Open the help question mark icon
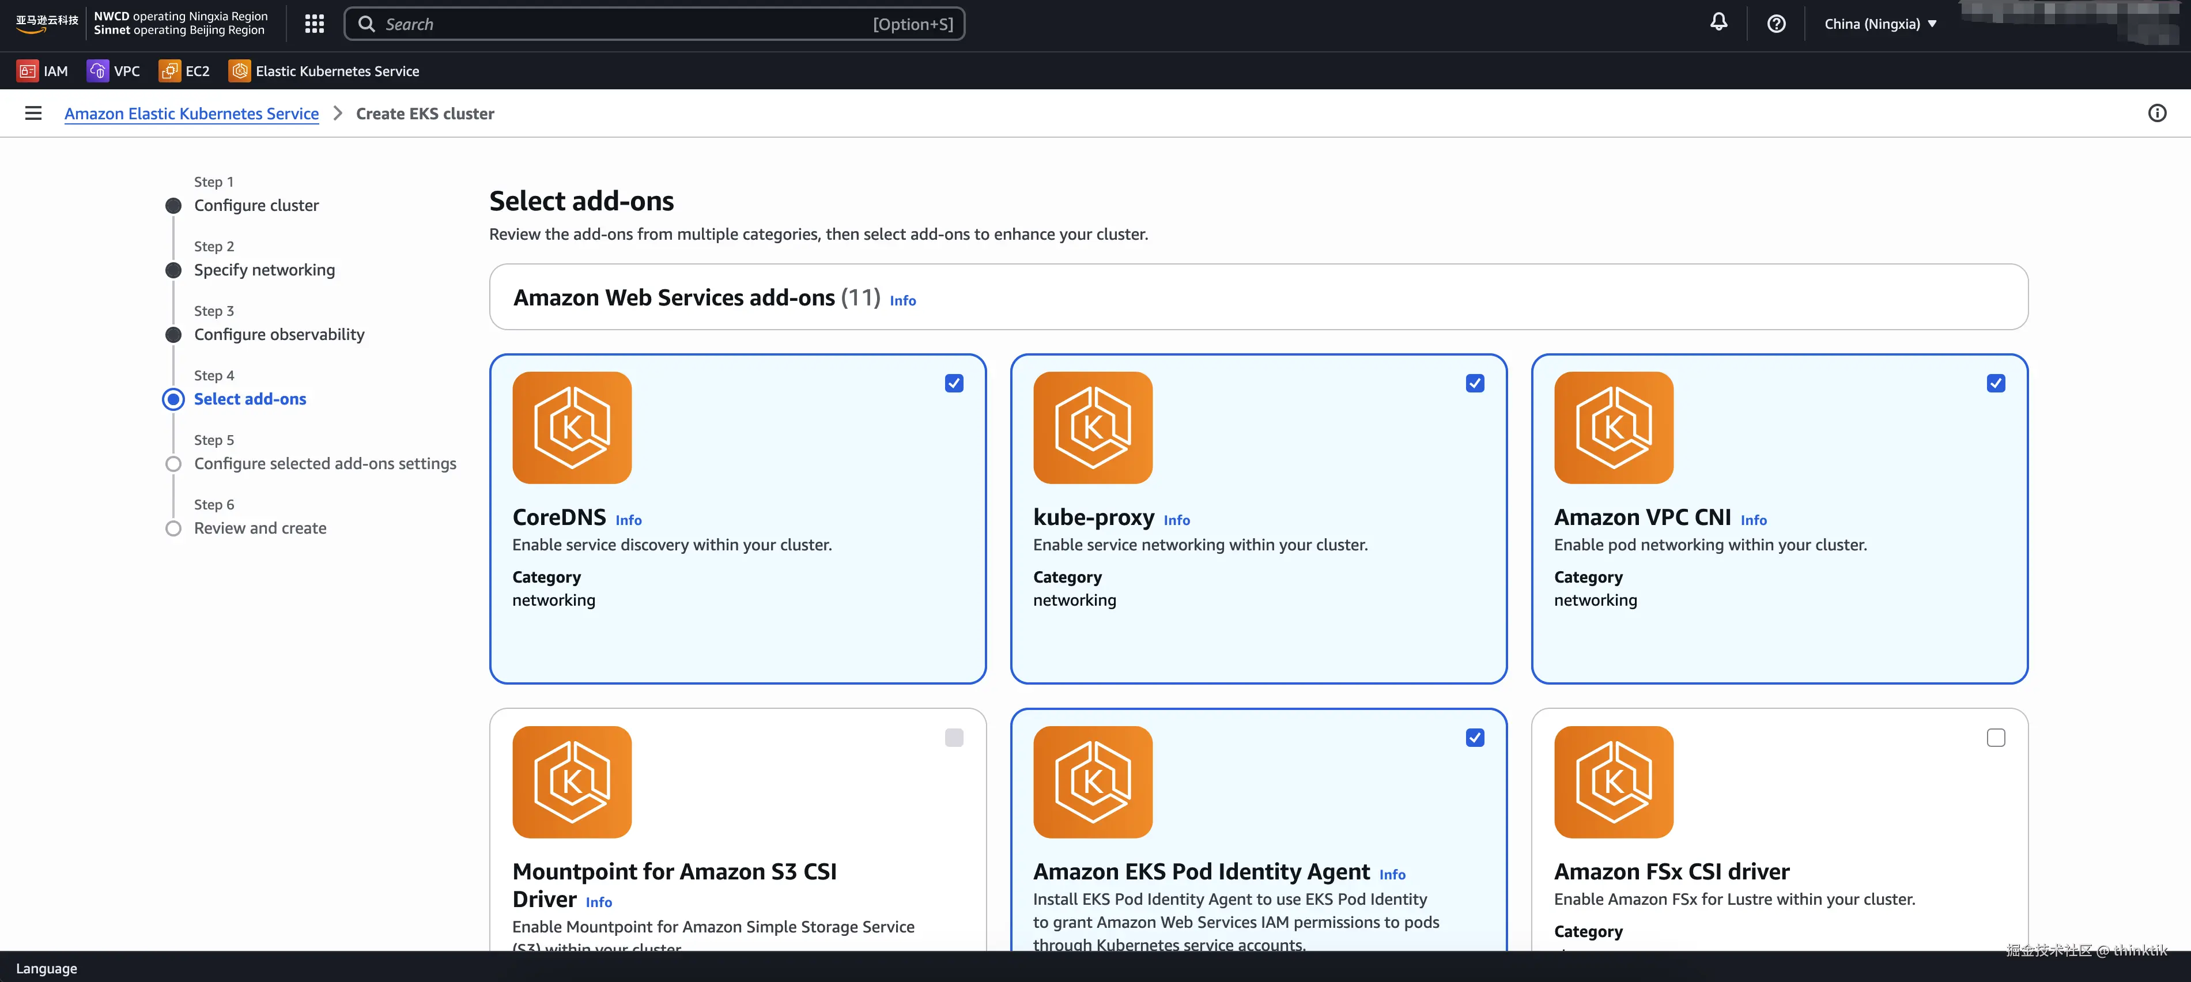 pos(1776,24)
